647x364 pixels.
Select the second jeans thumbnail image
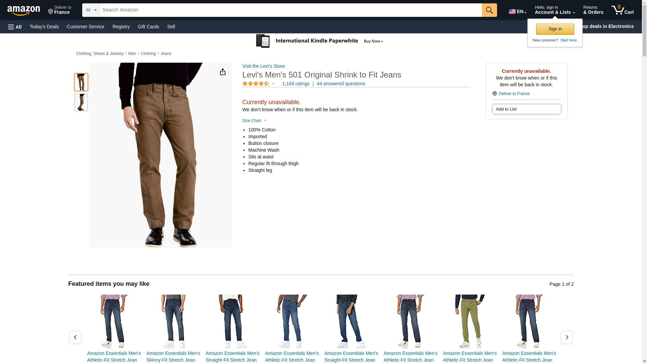click(x=81, y=102)
